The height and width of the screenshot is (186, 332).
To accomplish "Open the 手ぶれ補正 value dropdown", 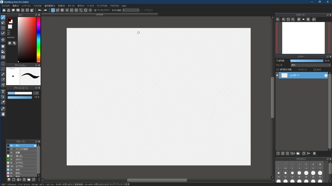I will (131, 10).
